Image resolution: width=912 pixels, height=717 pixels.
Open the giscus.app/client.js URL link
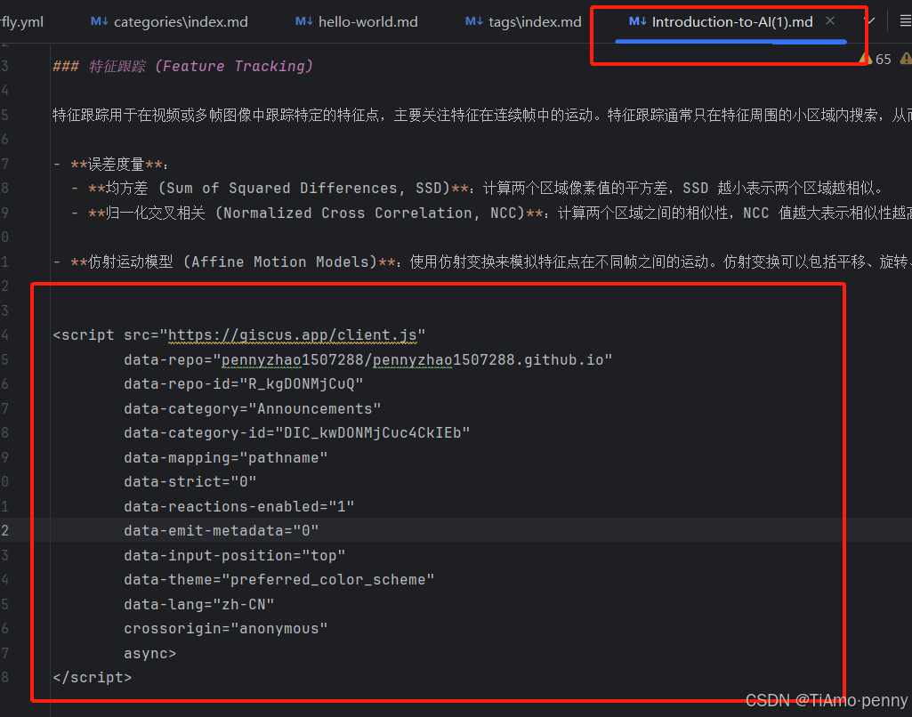(292, 335)
